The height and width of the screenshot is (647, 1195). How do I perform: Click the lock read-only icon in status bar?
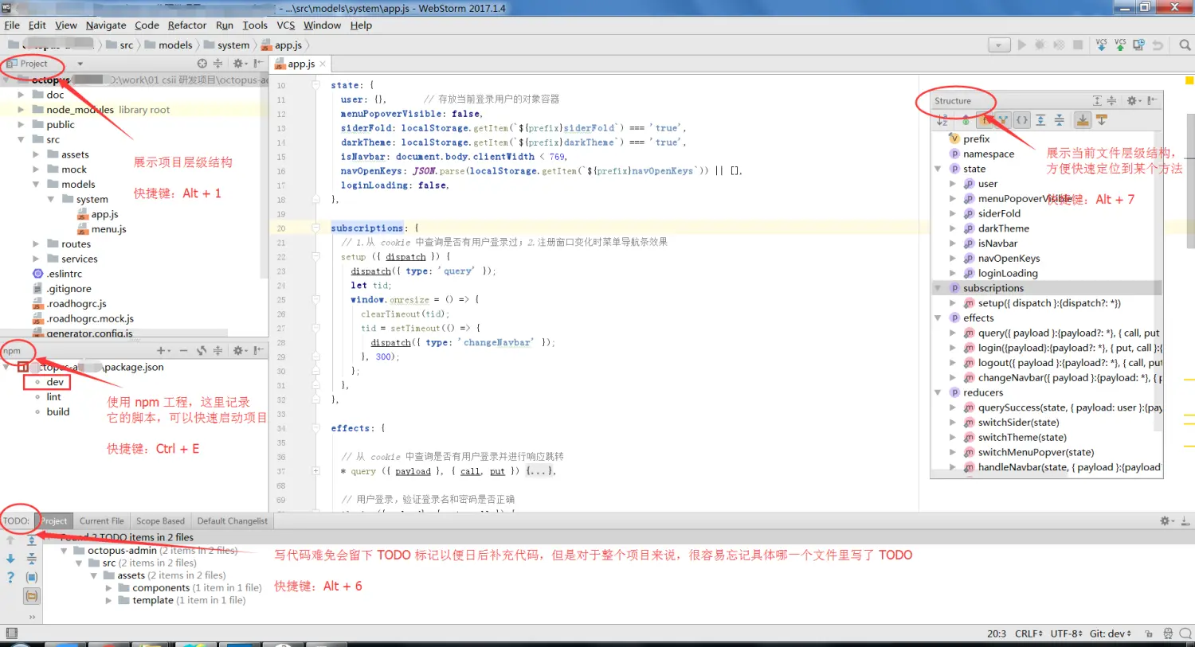tap(1148, 633)
